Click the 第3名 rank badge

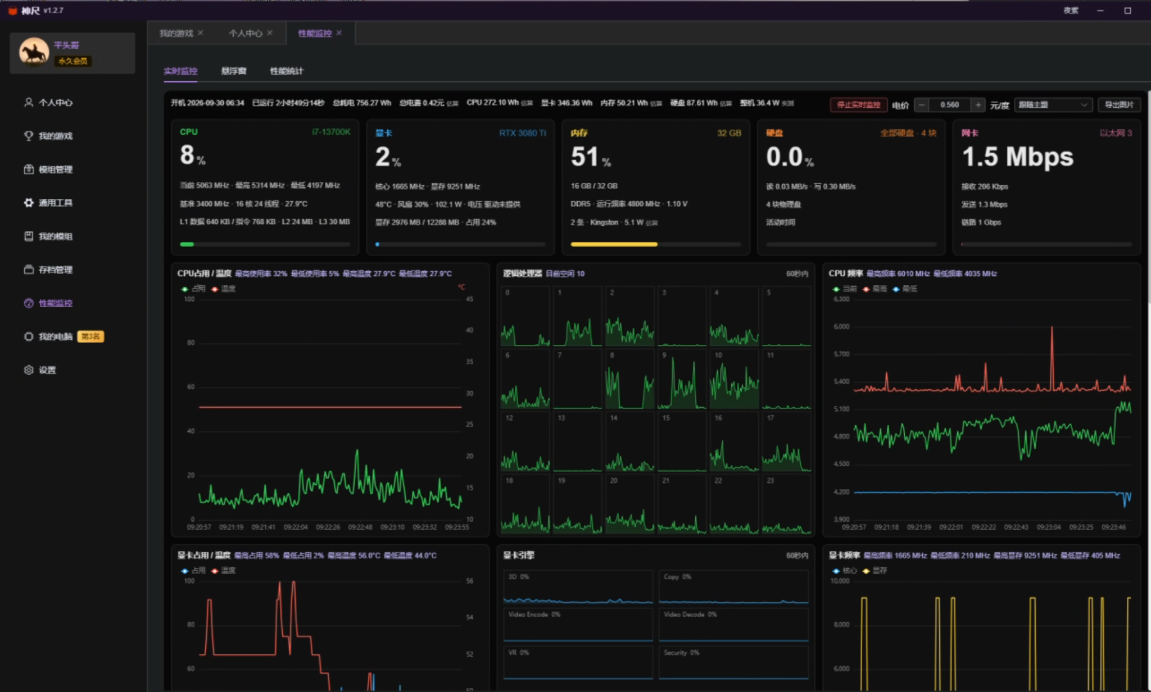(x=90, y=336)
